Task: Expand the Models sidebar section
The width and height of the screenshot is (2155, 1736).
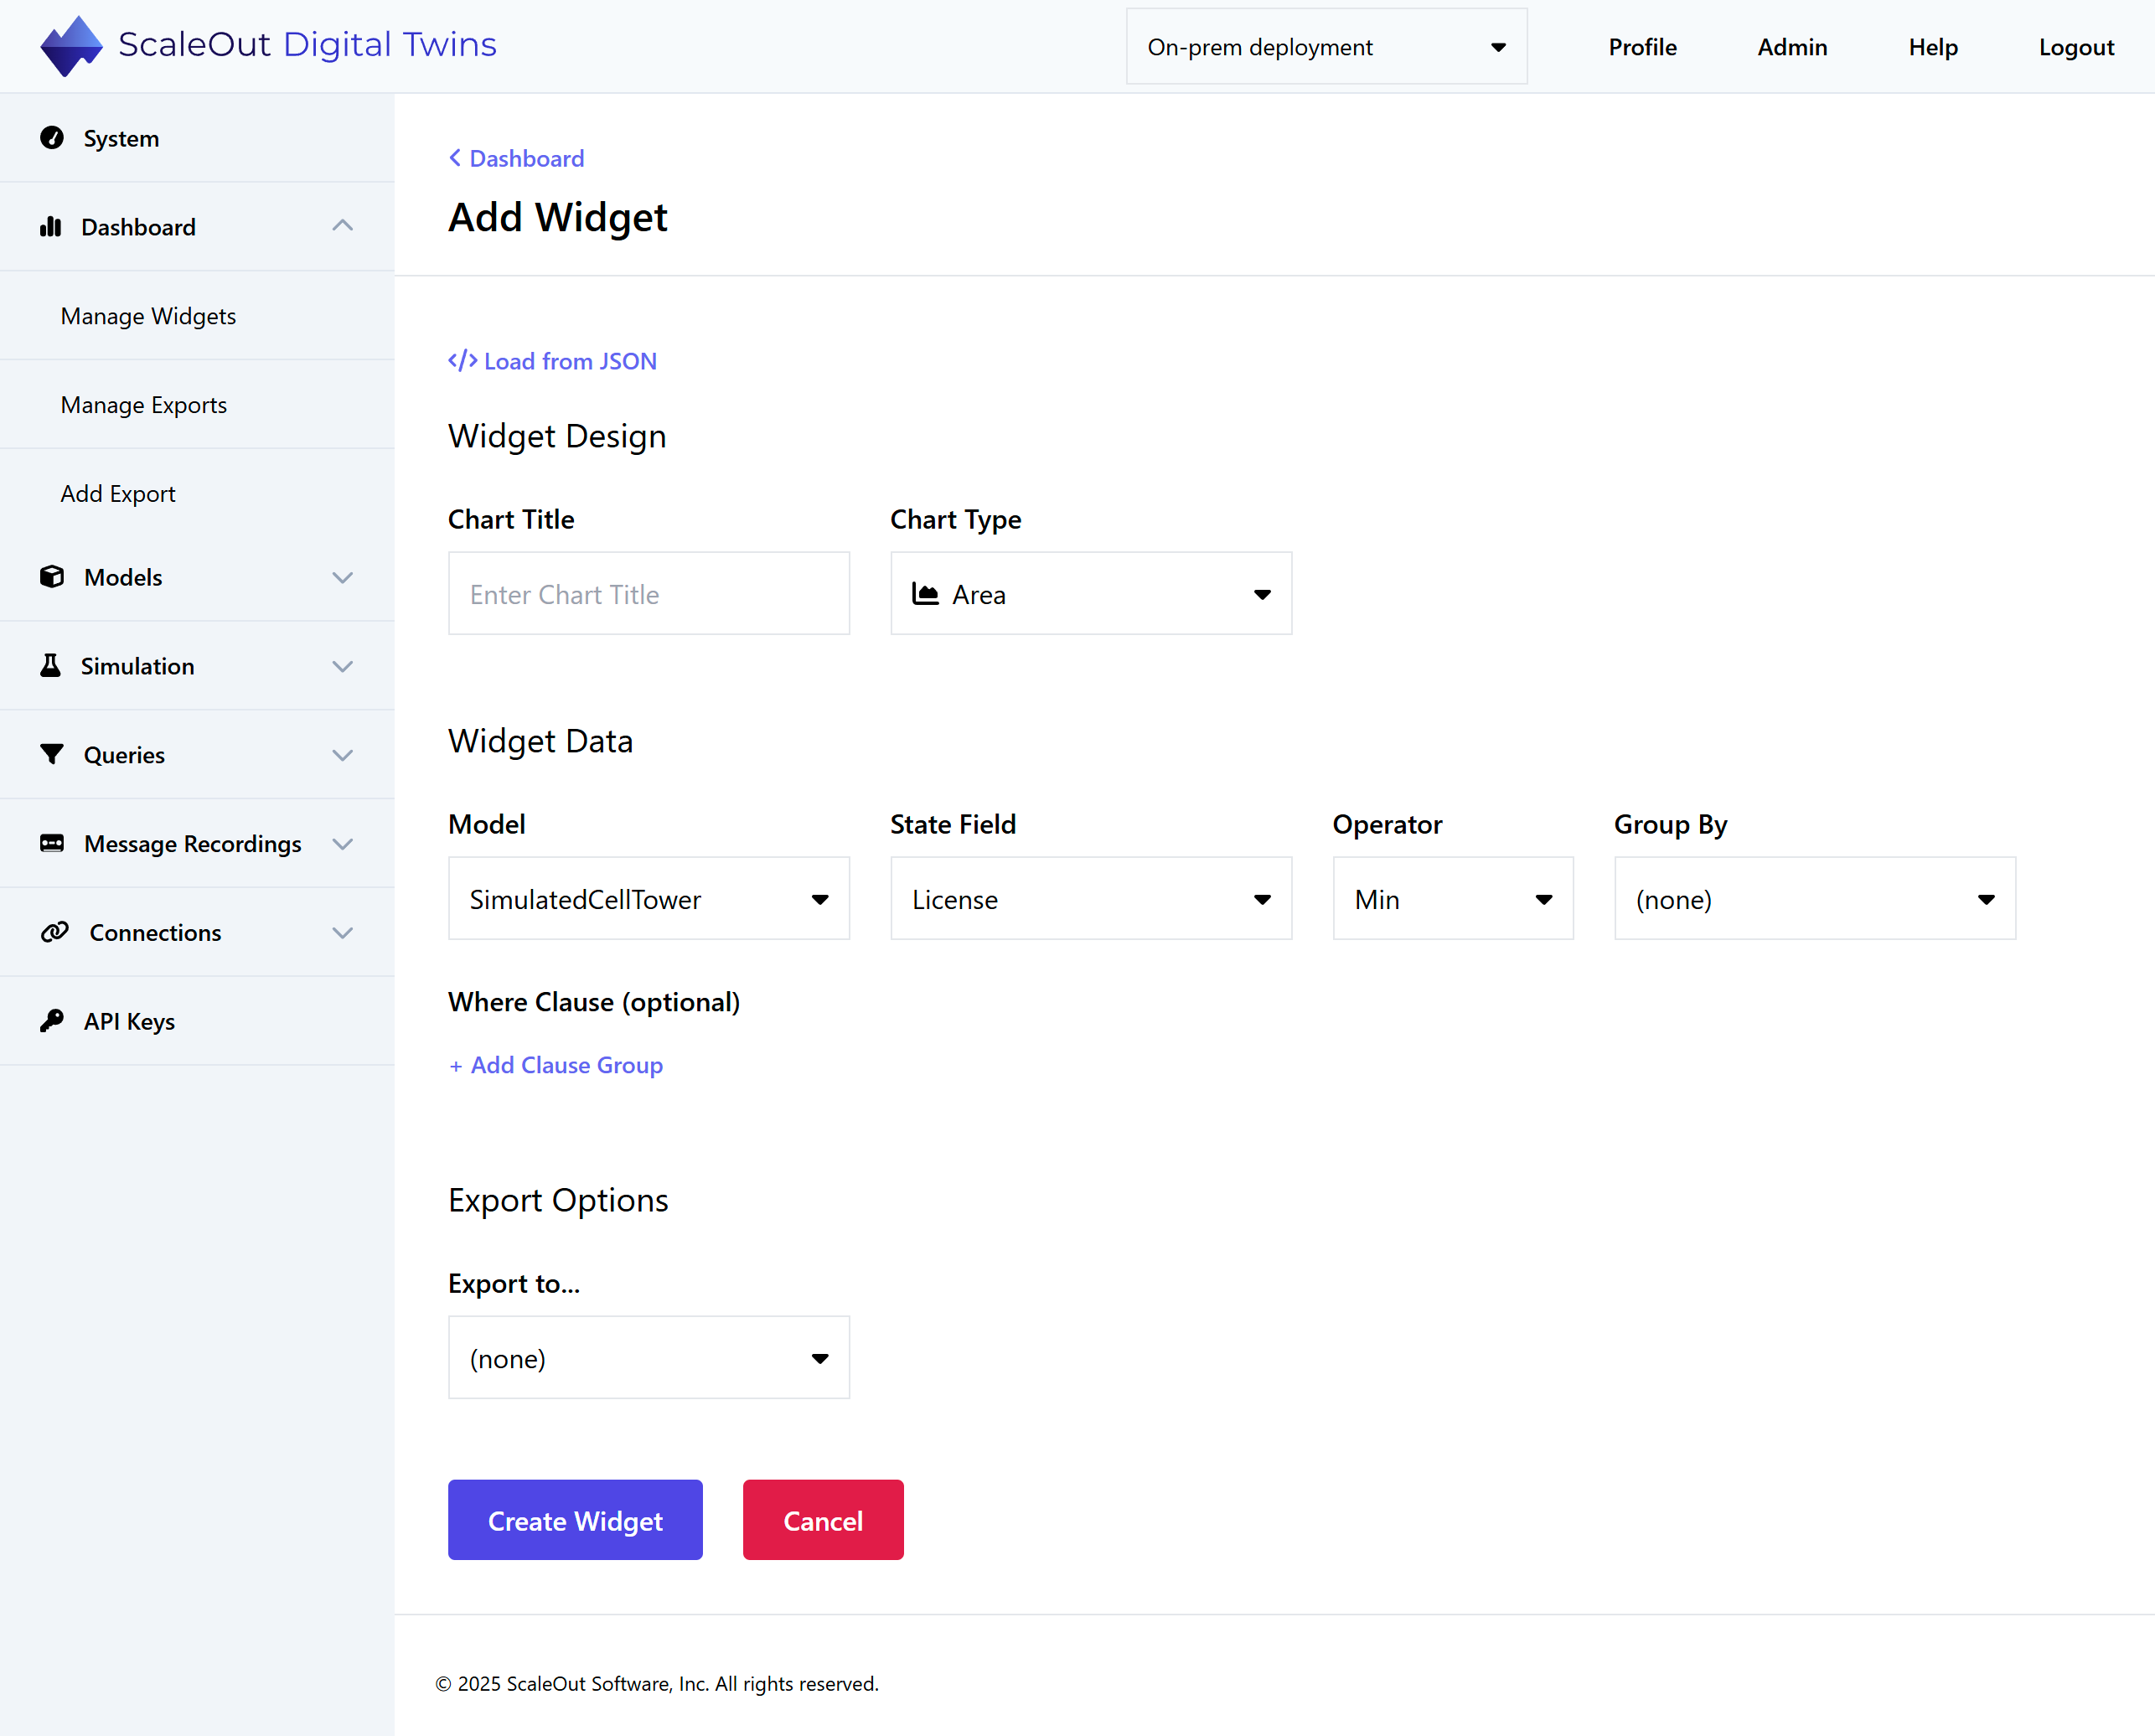Action: click(x=343, y=577)
